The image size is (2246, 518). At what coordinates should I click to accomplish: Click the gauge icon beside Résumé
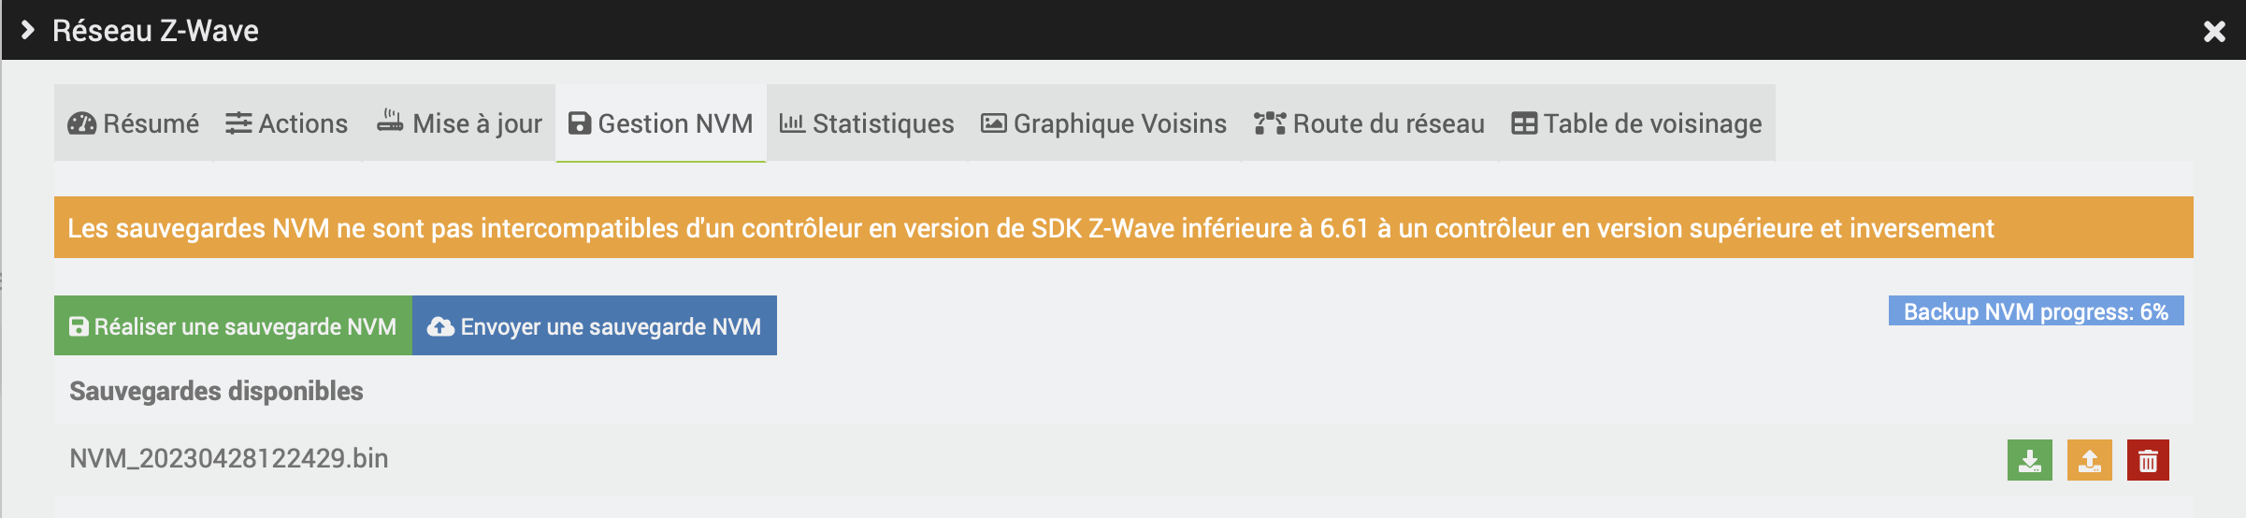point(82,123)
